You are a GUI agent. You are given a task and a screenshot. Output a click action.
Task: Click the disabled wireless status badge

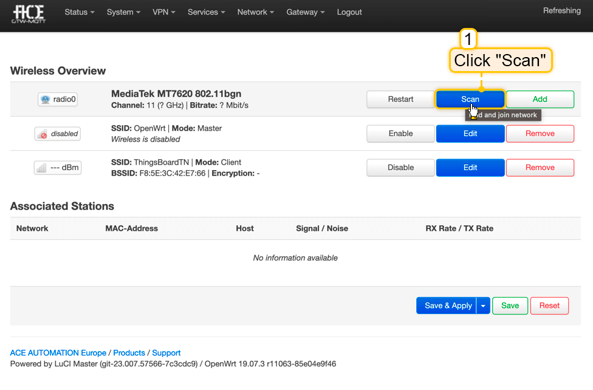coord(58,134)
